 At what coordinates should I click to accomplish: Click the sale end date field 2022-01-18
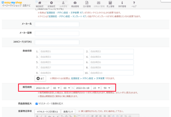pyautogui.click(x=83, y=88)
